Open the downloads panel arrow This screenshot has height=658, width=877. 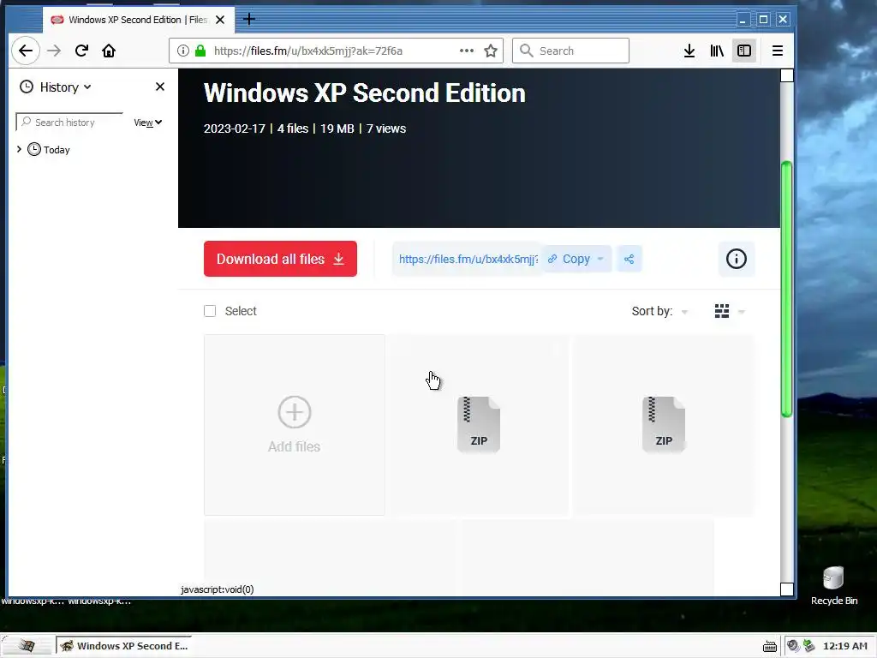[689, 51]
